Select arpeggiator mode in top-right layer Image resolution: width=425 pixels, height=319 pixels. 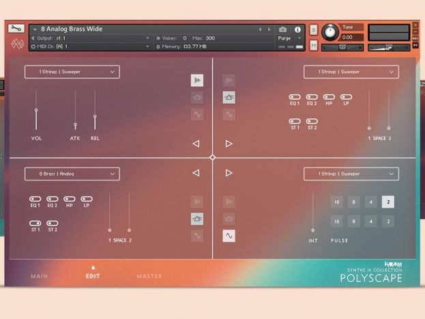click(x=229, y=81)
